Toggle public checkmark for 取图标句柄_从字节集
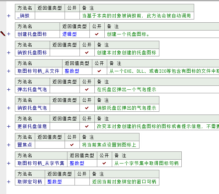The width and height of the screenshot is (219, 194). [x=104, y=163]
